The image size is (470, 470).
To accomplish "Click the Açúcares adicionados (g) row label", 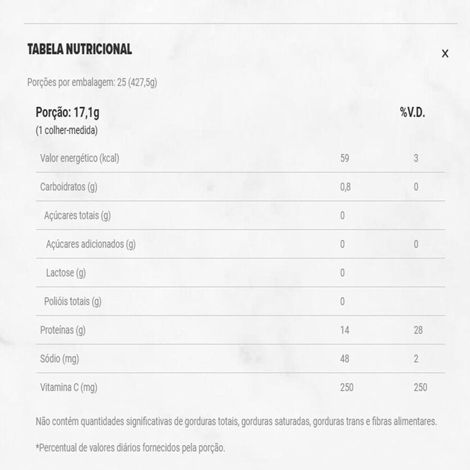I will (x=90, y=244).
